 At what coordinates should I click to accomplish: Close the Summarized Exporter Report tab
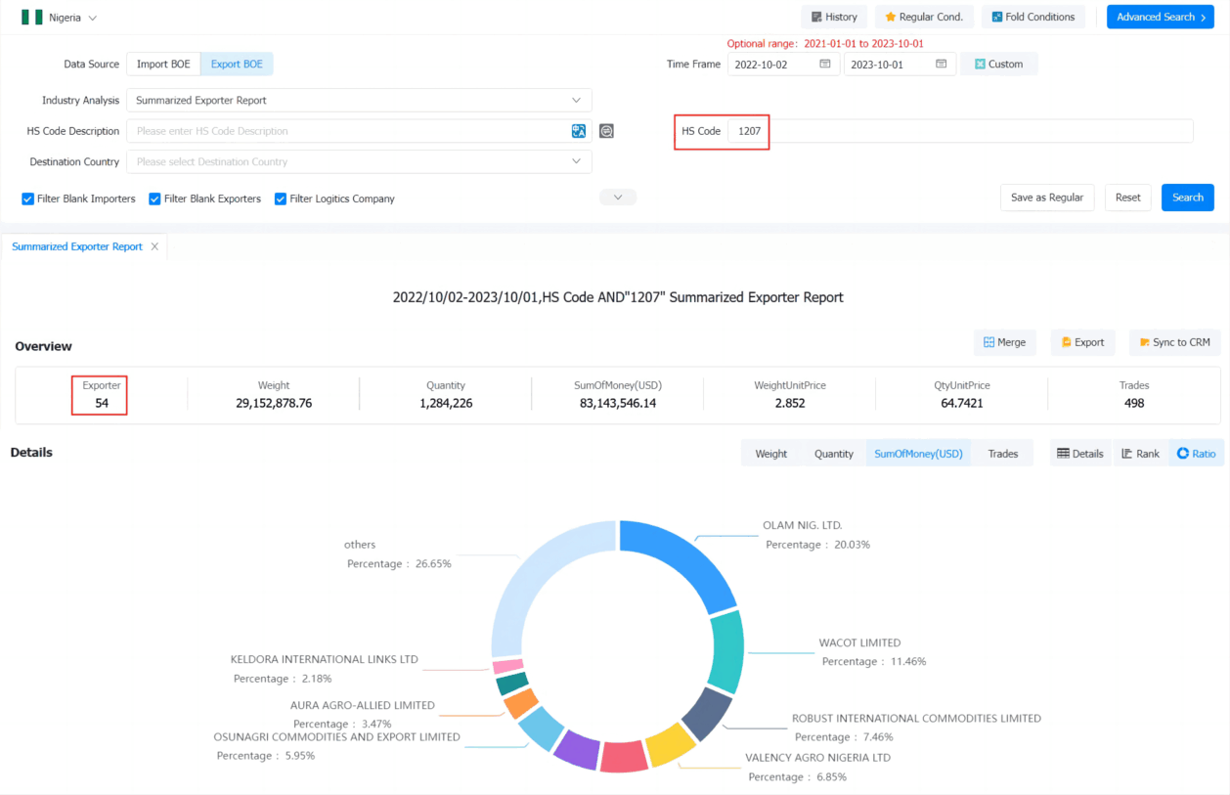[154, 246]
